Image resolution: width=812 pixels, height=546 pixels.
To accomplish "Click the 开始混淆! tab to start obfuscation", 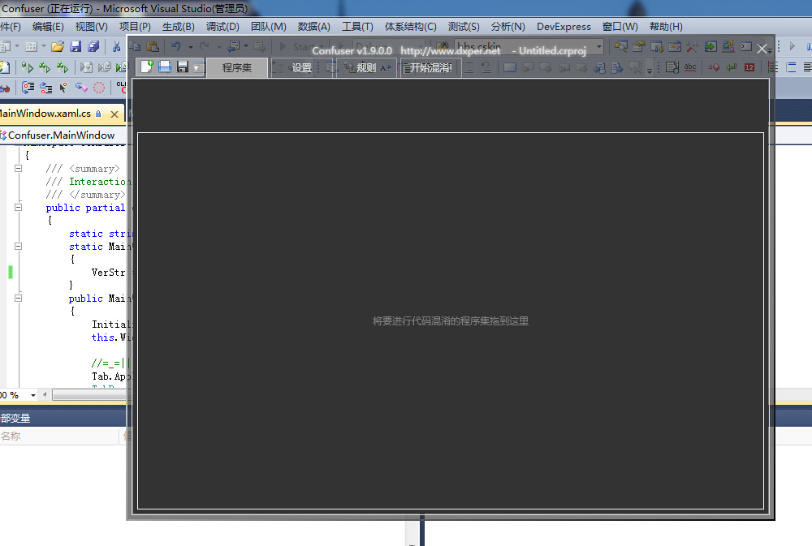I will point(431,68).
